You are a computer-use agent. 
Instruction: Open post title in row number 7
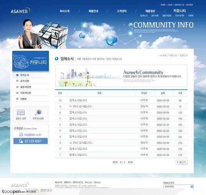click(x=78, y=119)
